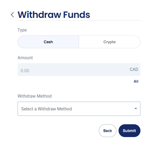Choose Crypto in the Type selector
The width and height of the screenshot is (157, 148).
tap(110, 42)
